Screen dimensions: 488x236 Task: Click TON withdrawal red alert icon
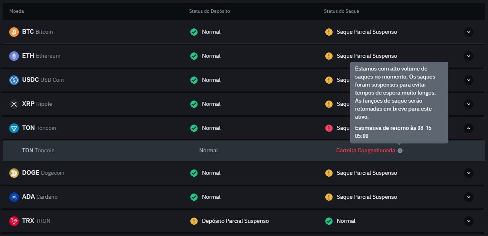click(x=329, y=128)
